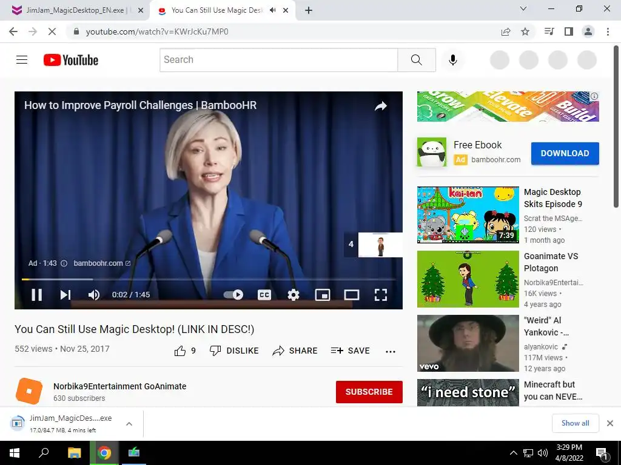Image resolution: width=621 pixels, height=465 pixels.
Task: Open Chrome profile avatar
Action: (588, 31)
